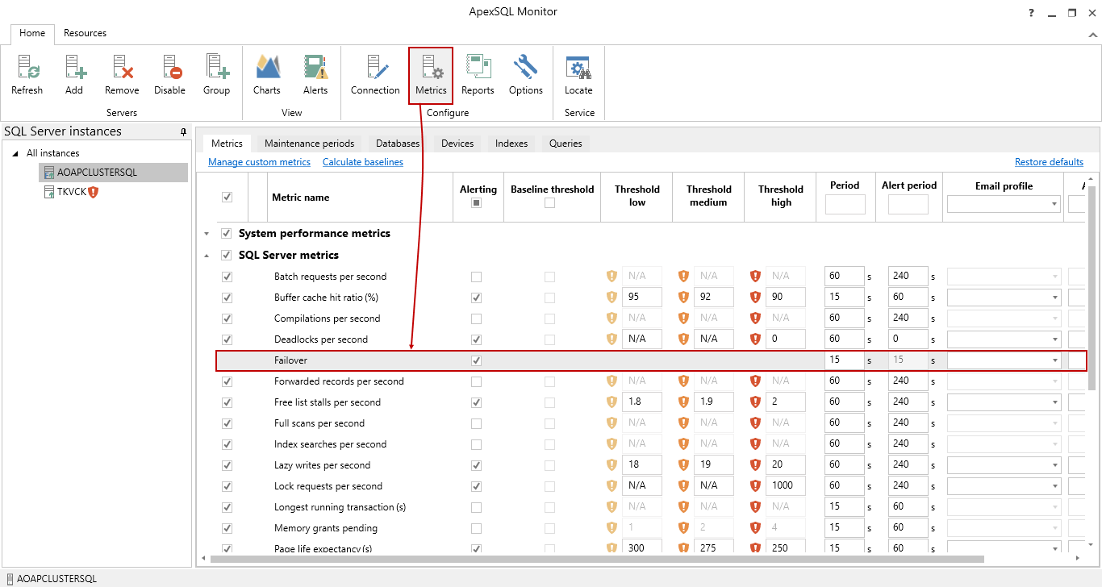Toggle the Baseline threshold header checkbox

click(549, 203)
